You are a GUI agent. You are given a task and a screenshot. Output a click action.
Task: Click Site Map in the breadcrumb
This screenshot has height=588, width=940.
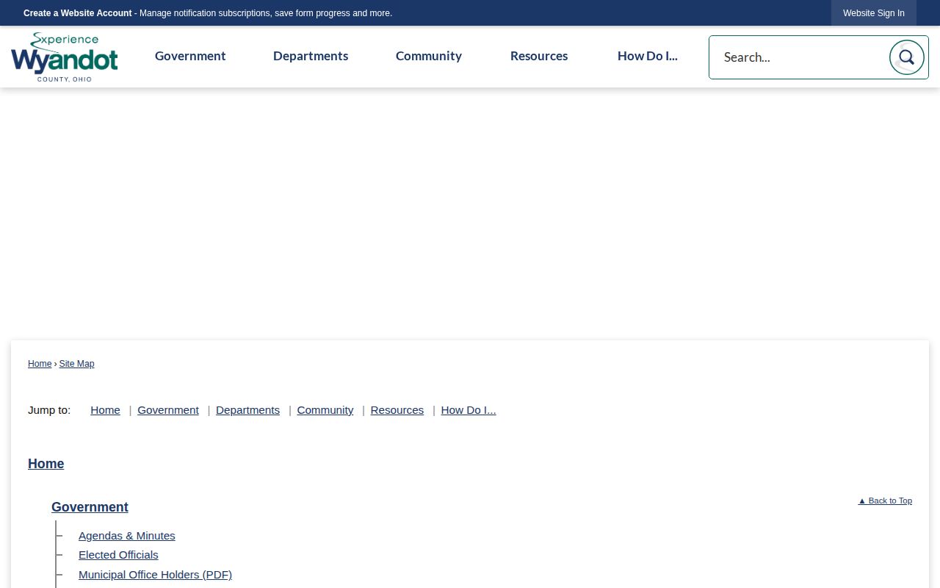point(76,364)
